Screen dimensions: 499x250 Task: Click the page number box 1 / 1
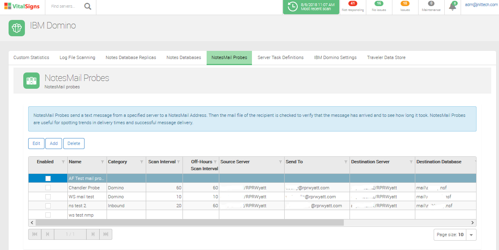70,234
